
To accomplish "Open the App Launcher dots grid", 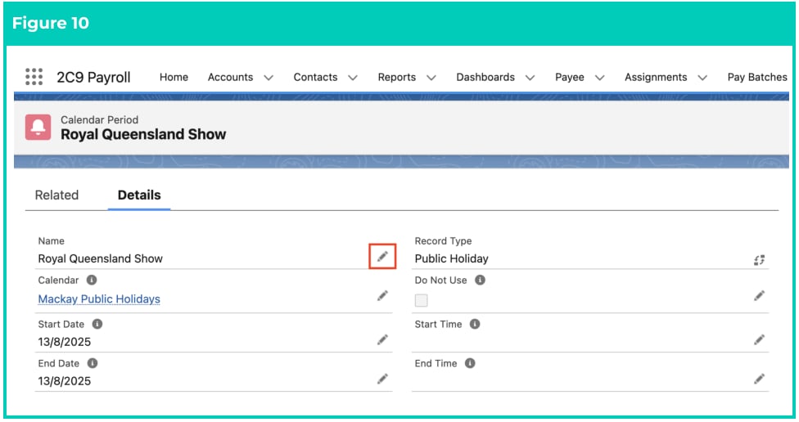I will point(34,77).
